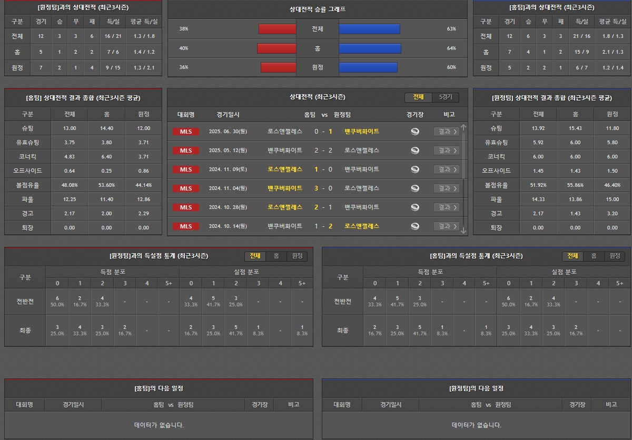Switch head-to-head list to 5경기 filter
The width and height of the screenshot is (632, 440).
pyautogui.click(x=445, y=97)
